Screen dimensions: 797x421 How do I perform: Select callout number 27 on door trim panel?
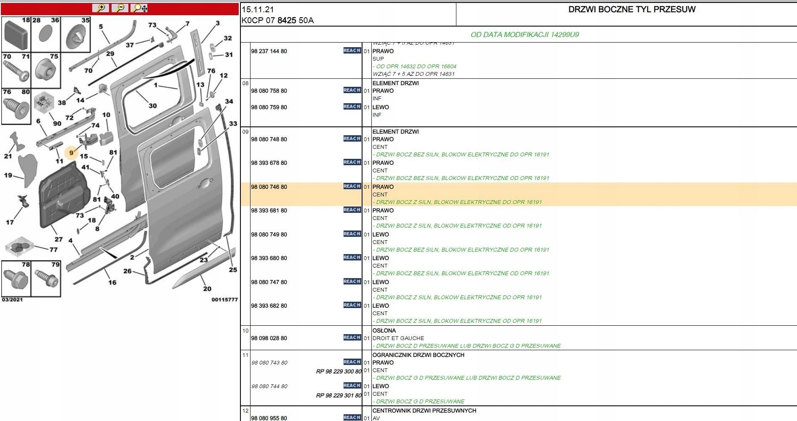[x=59, y=239]
